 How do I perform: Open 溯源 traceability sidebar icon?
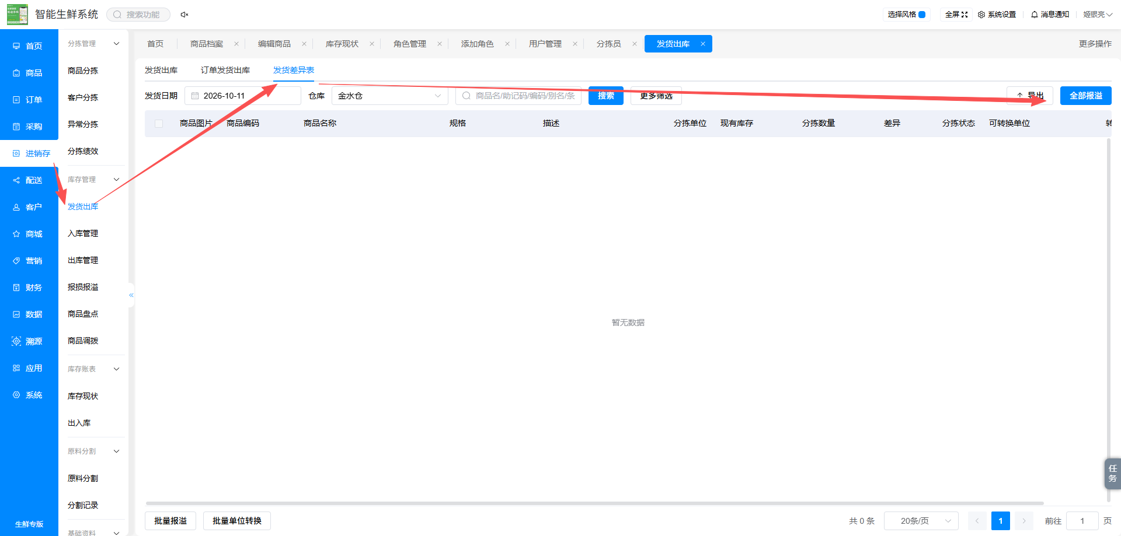16,341
